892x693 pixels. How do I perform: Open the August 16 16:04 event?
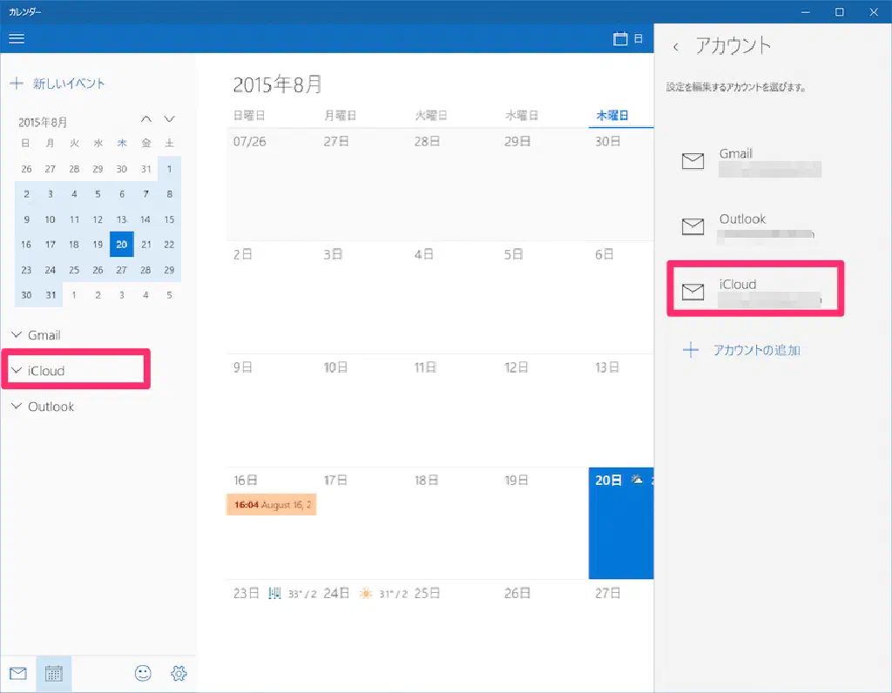[271, 505]
